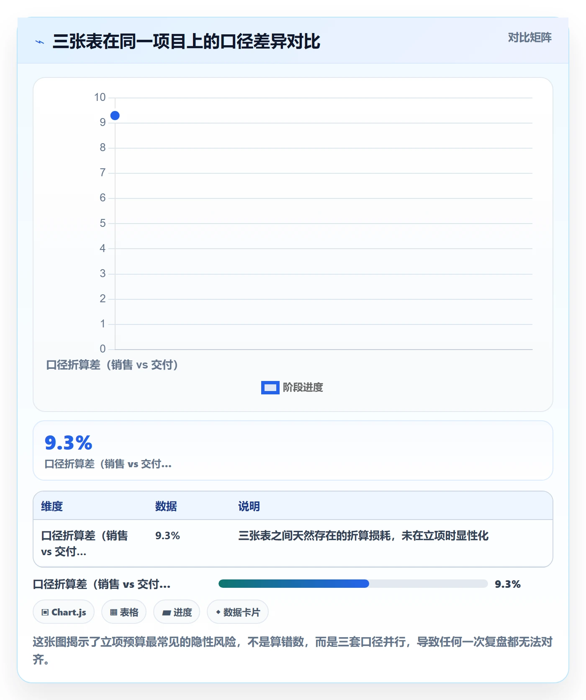Click the lightning icon beside the title
Screen dimensions: 586x700
[40, 42]
